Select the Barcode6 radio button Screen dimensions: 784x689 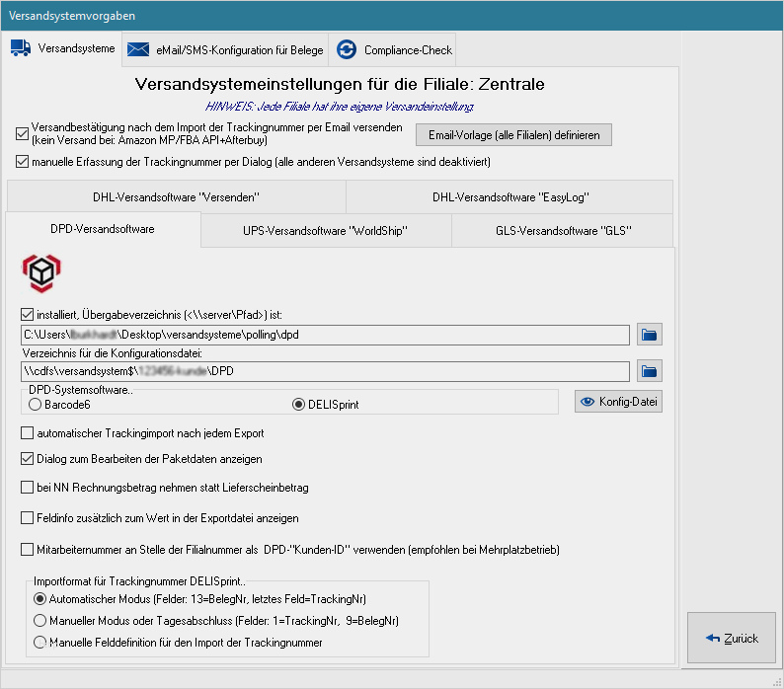tap(35, 404)
